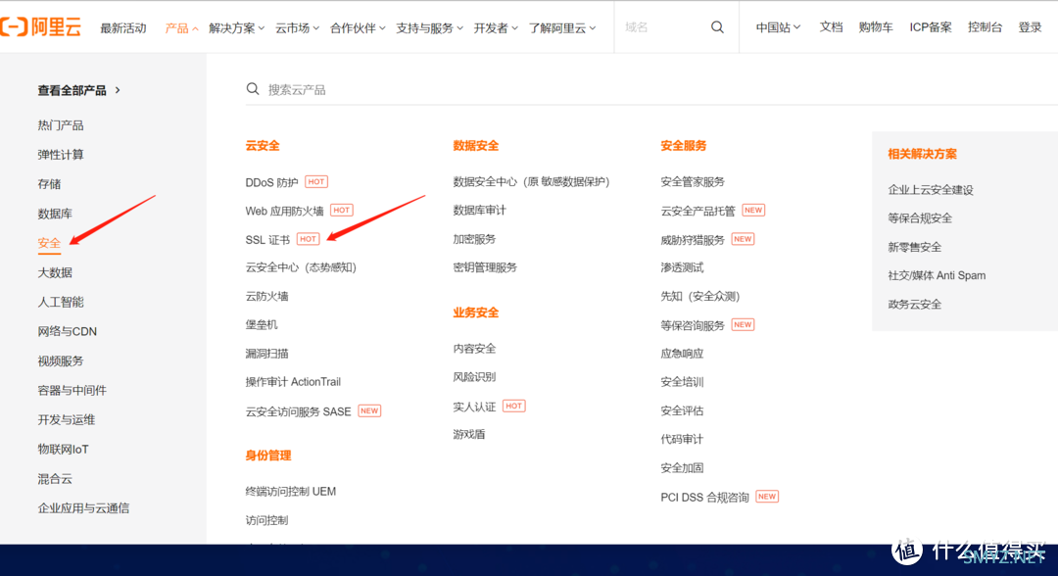Open the 内容安全 product
This screenshot has height=576, width=1058.
point(474,349)
